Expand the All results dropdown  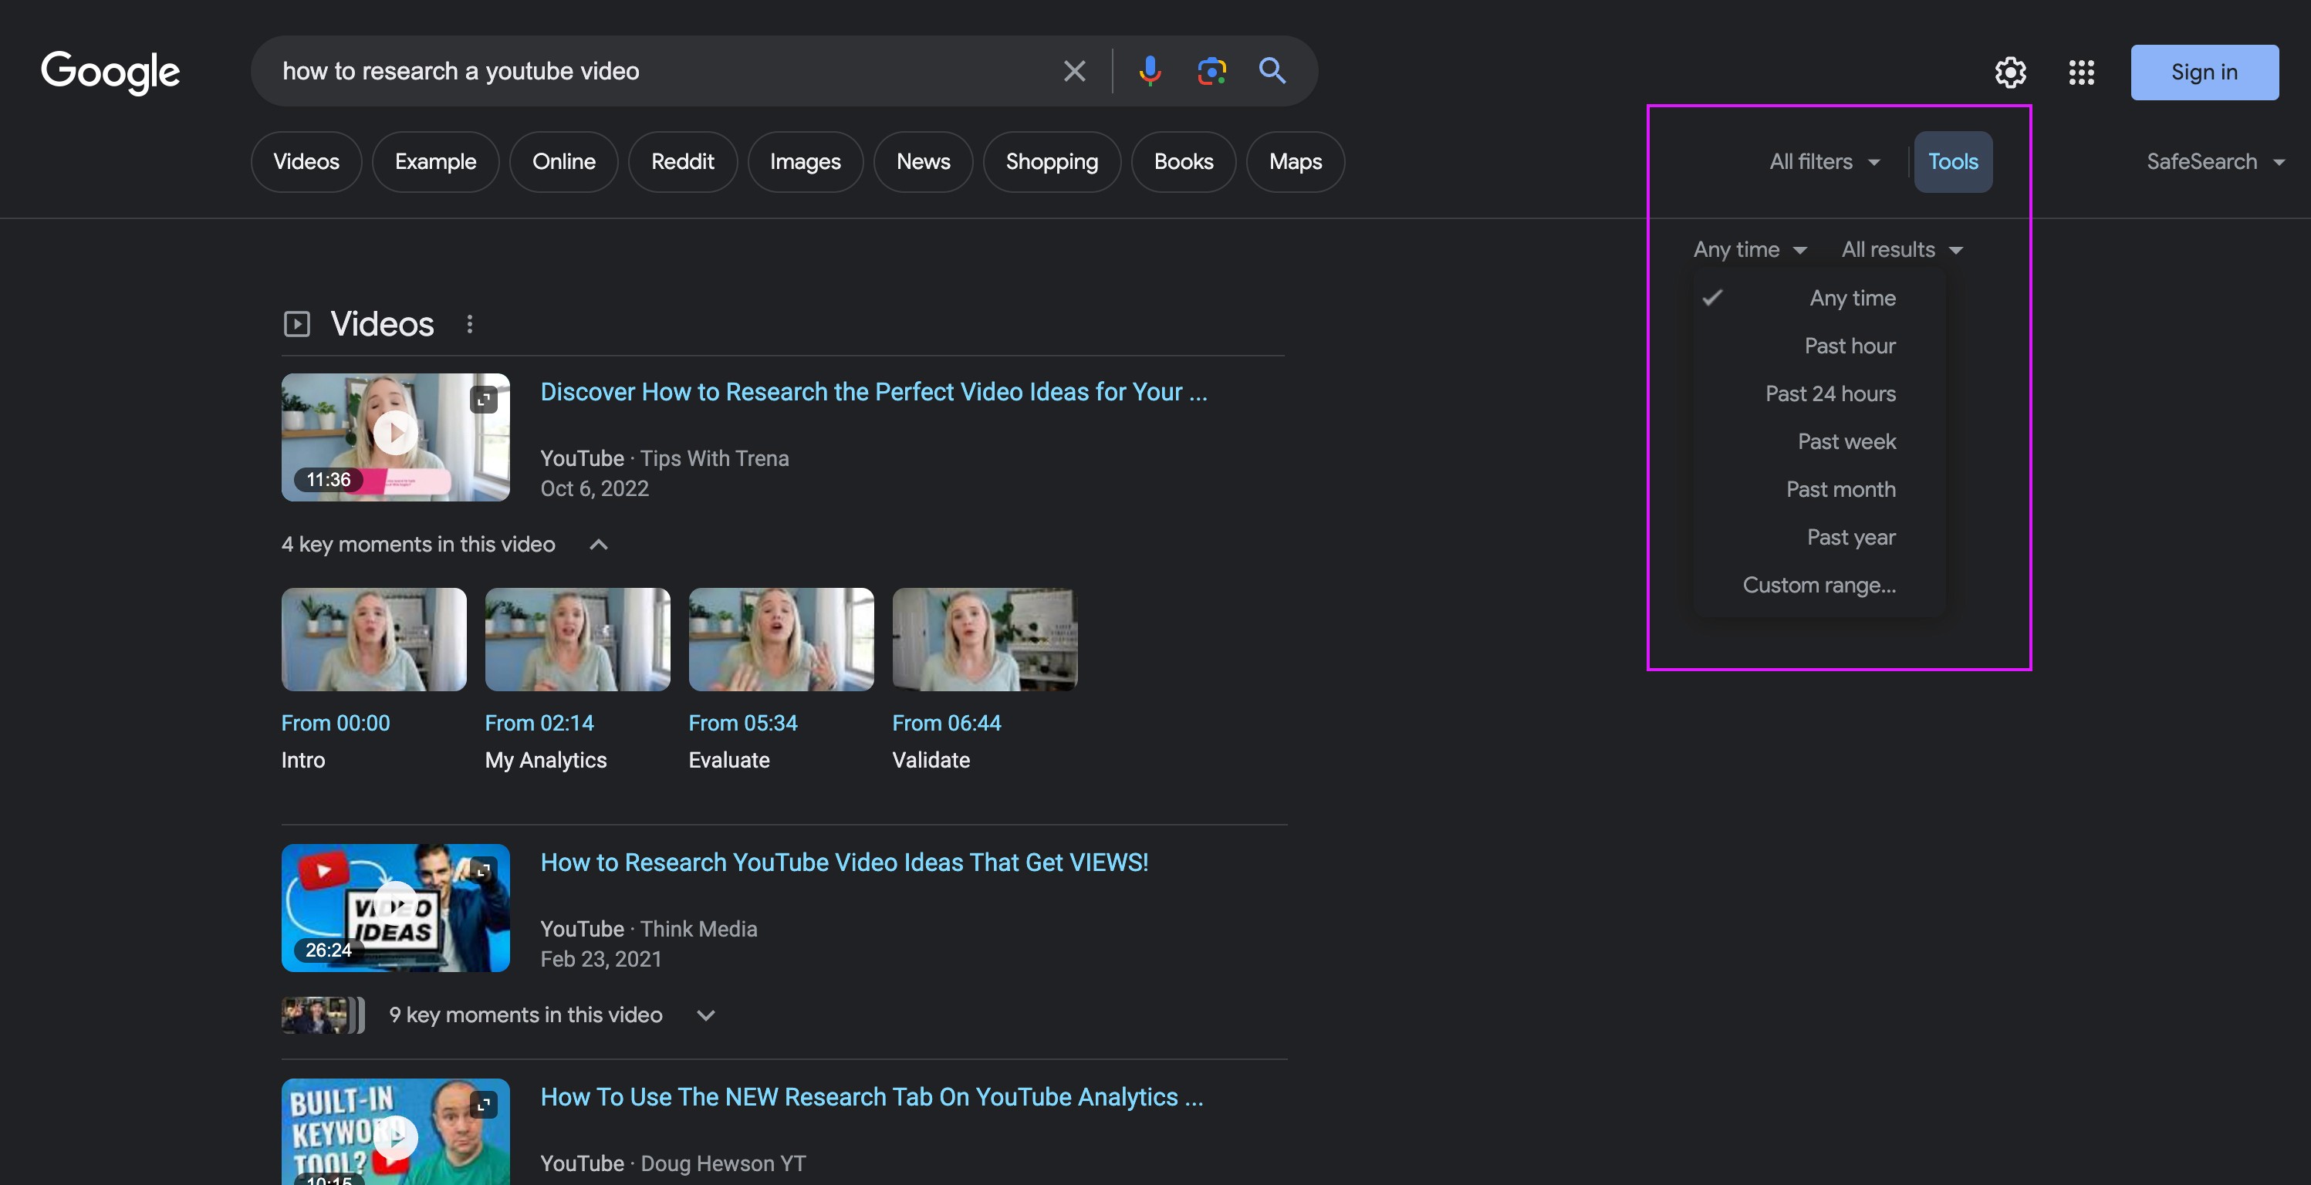tap(1901, 249)
